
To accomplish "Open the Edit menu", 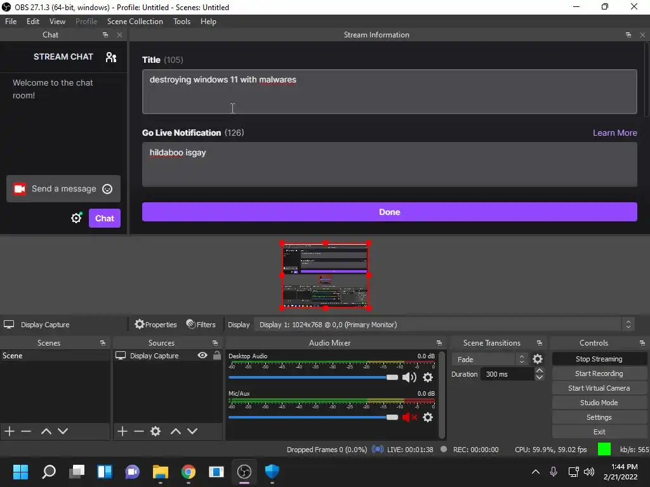I will (33, 22).
